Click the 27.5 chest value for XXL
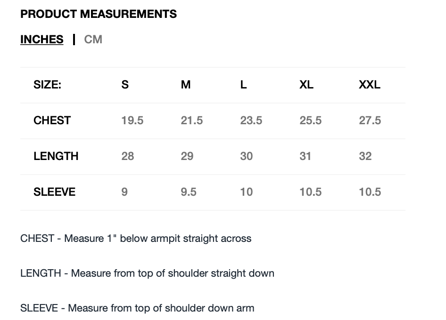Viewport: 446px width, 320px height. click(x=370, y=120)
